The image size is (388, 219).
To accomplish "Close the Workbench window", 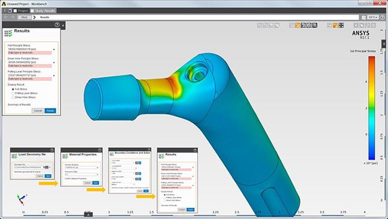I will 380,3.
